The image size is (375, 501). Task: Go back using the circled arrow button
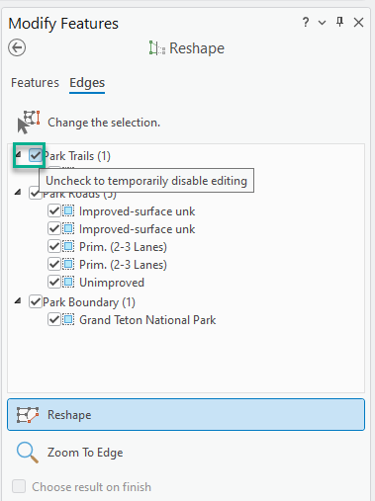coord(17,47)
